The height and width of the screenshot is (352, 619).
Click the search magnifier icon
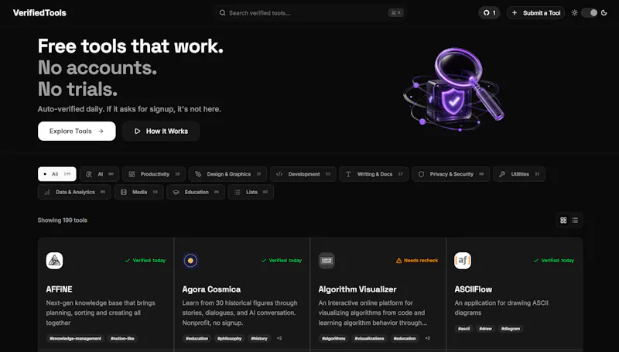223,12
